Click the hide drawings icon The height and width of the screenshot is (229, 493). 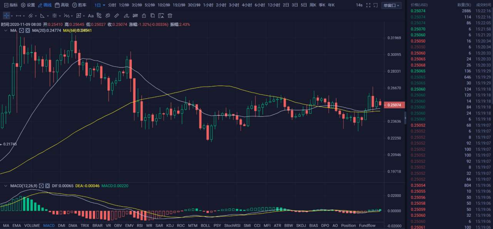click(135, 16)
